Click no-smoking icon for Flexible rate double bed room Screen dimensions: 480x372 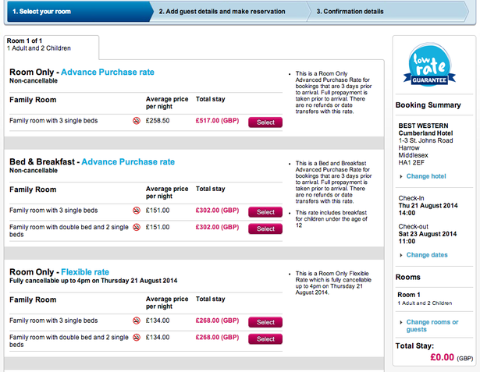136,338
